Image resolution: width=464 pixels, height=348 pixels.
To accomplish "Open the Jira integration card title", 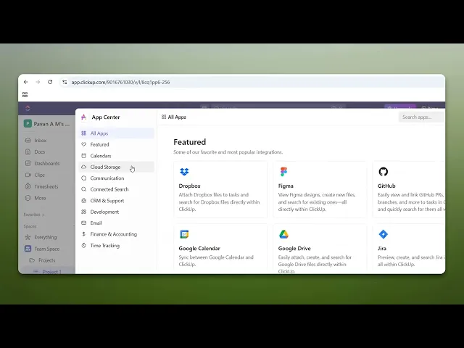I will (x=382, y=248).
